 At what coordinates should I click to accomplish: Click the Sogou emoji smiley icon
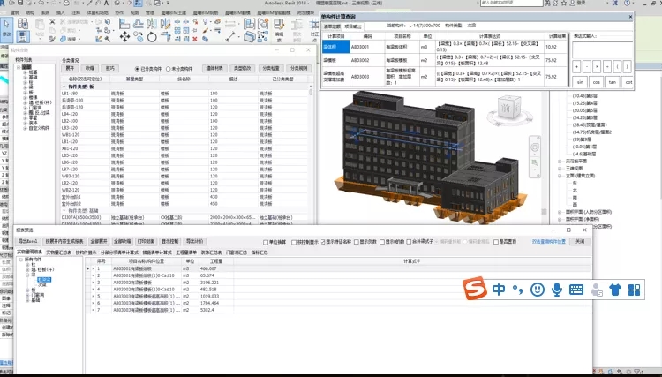(537, 290)
